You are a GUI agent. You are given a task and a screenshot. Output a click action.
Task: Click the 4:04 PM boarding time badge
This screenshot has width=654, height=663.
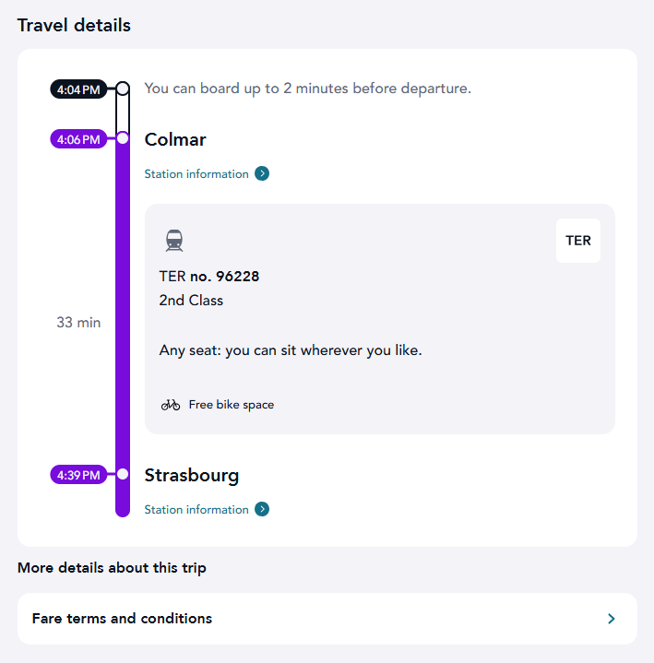coord(78,89)
